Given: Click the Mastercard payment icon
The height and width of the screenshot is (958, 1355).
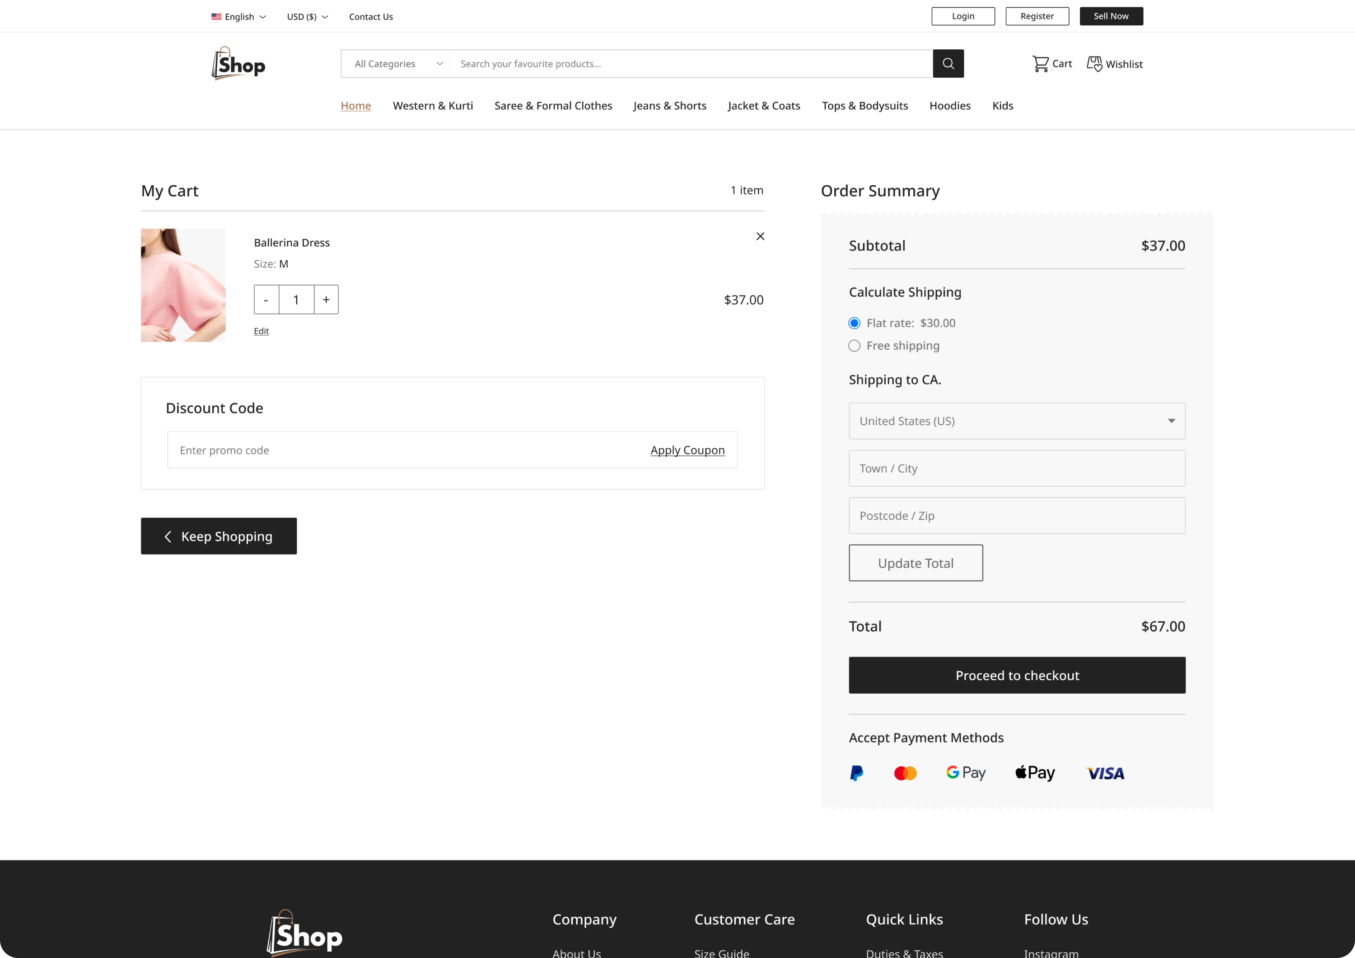Looking at the screenshot, I should click(x=905, y=773).
